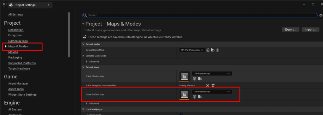Image resolution: width=323 pixels, height=115 pixels.
Task: Remove all Editor Template Map Overrides elements
Action: (x=213, y=85)
